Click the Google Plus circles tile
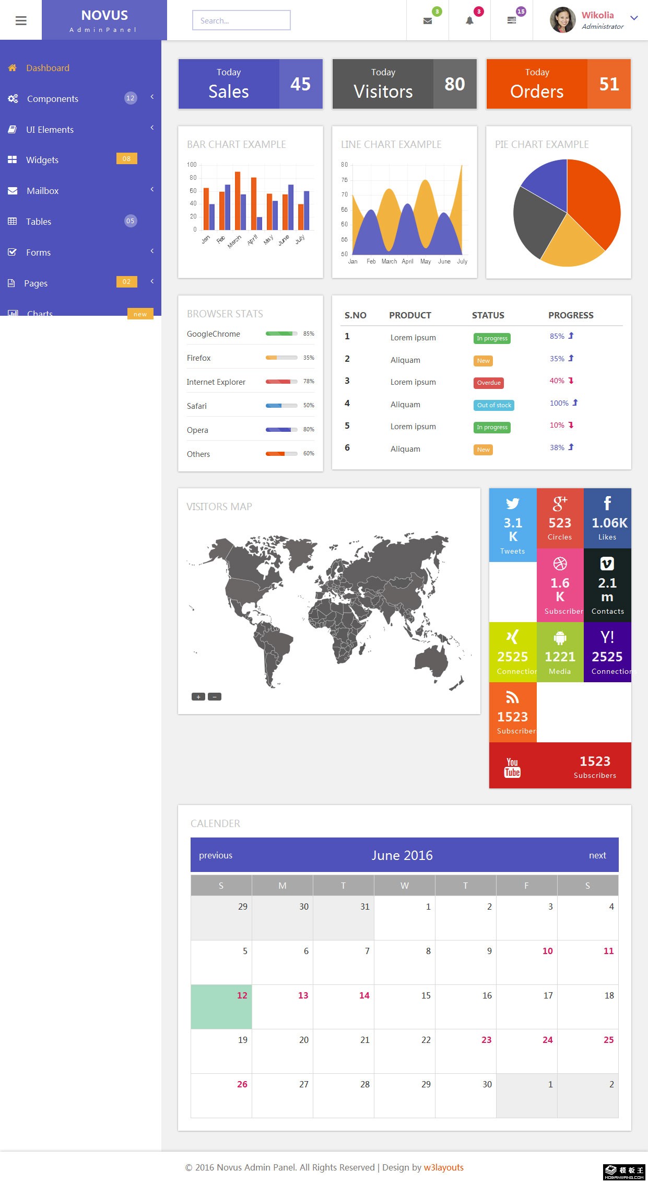648x1182 pixels. click(560, 518)
